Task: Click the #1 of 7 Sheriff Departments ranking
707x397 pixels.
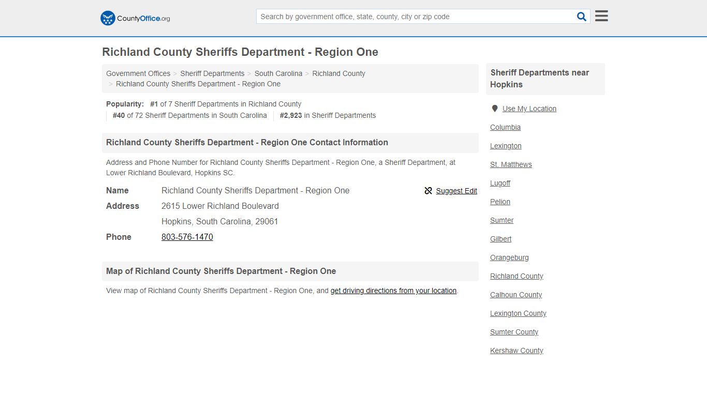Action: [226, 104]
